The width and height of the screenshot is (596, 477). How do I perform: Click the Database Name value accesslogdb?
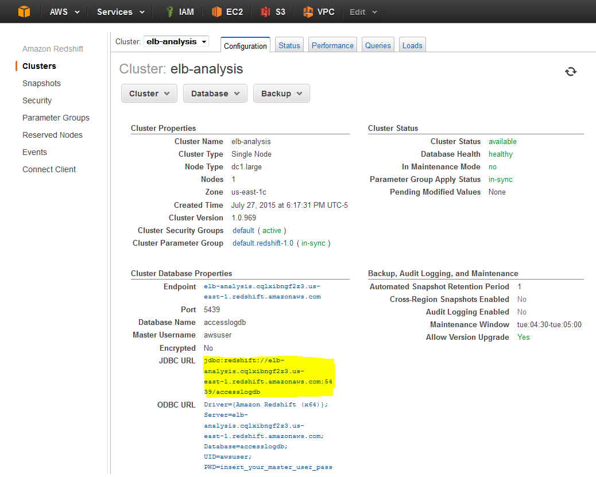click(225, 323)
